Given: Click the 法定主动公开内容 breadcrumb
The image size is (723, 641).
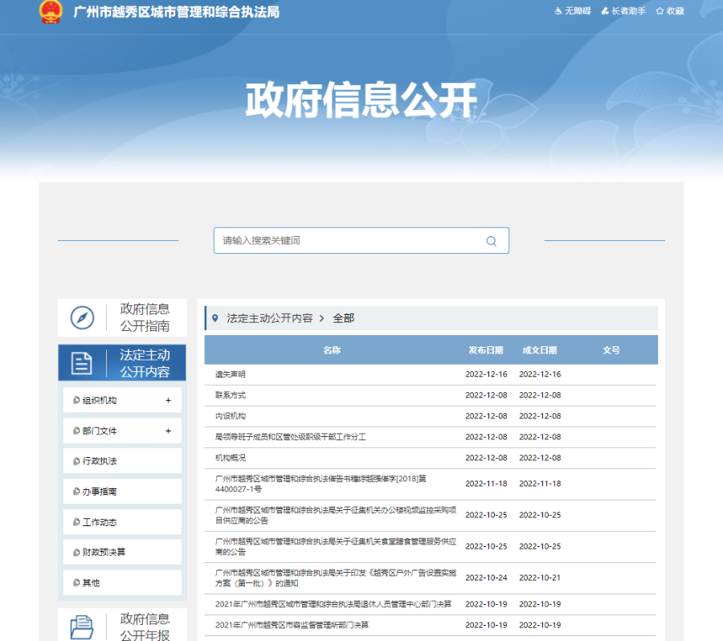Looking at the screenshot, I should [269, 318].
